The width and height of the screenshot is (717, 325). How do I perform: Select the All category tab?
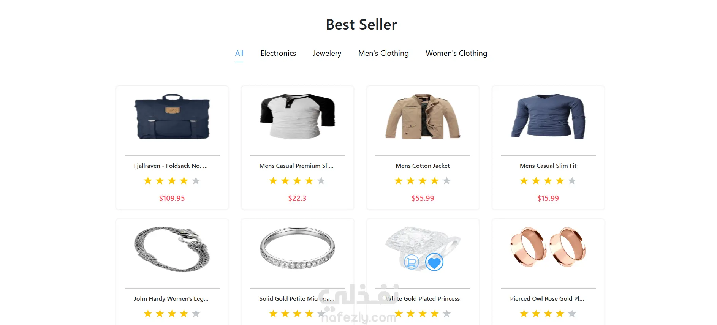click(239, 54)
